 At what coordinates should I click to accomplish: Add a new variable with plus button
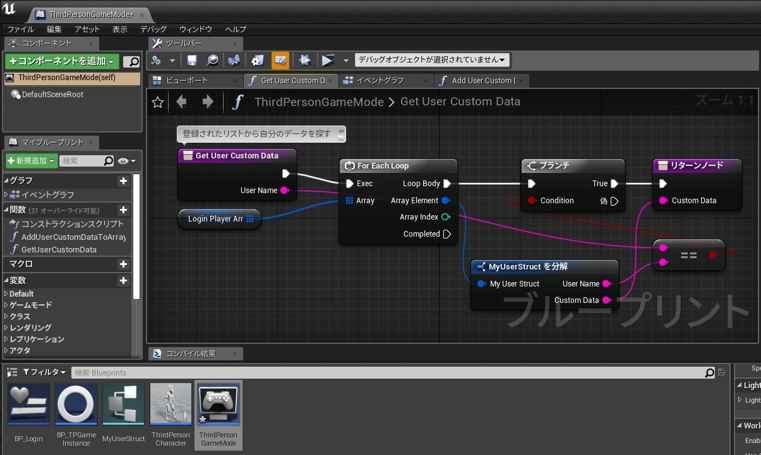pyautogui.click(x=123, y=281)
